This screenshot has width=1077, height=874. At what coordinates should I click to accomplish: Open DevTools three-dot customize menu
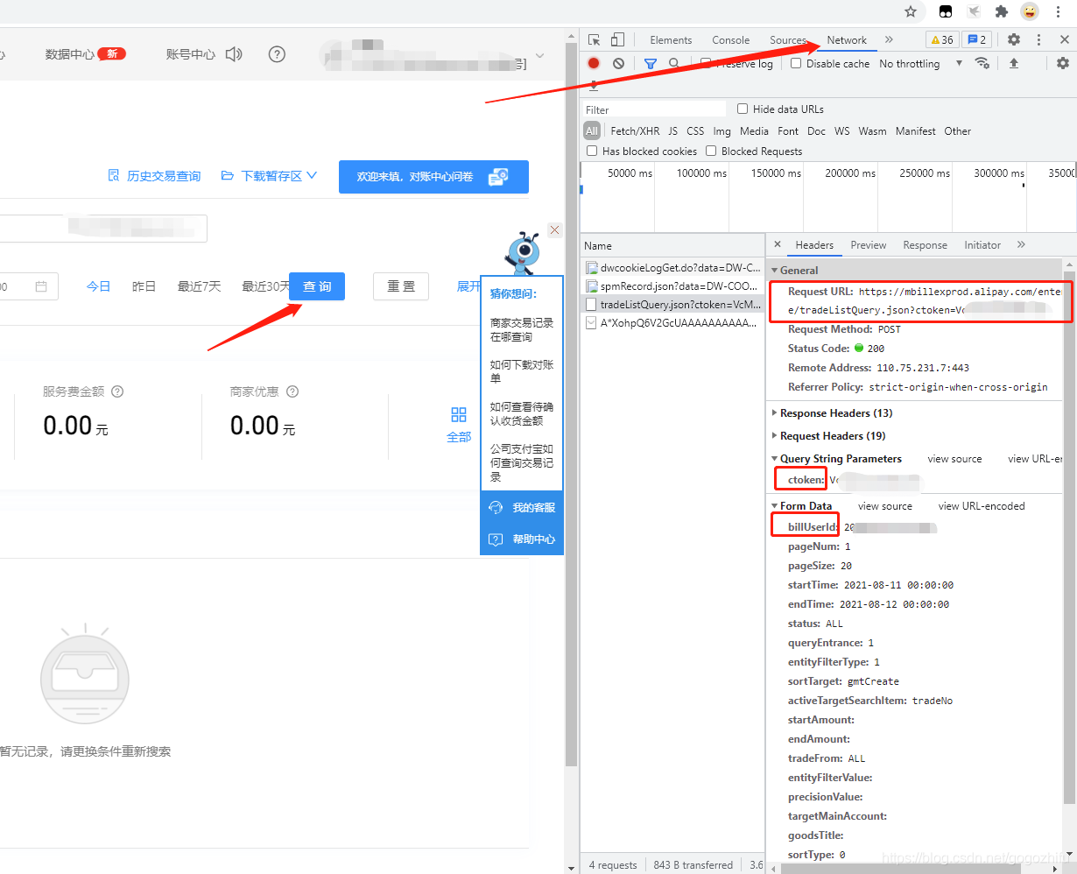[x=1038, y=39]
